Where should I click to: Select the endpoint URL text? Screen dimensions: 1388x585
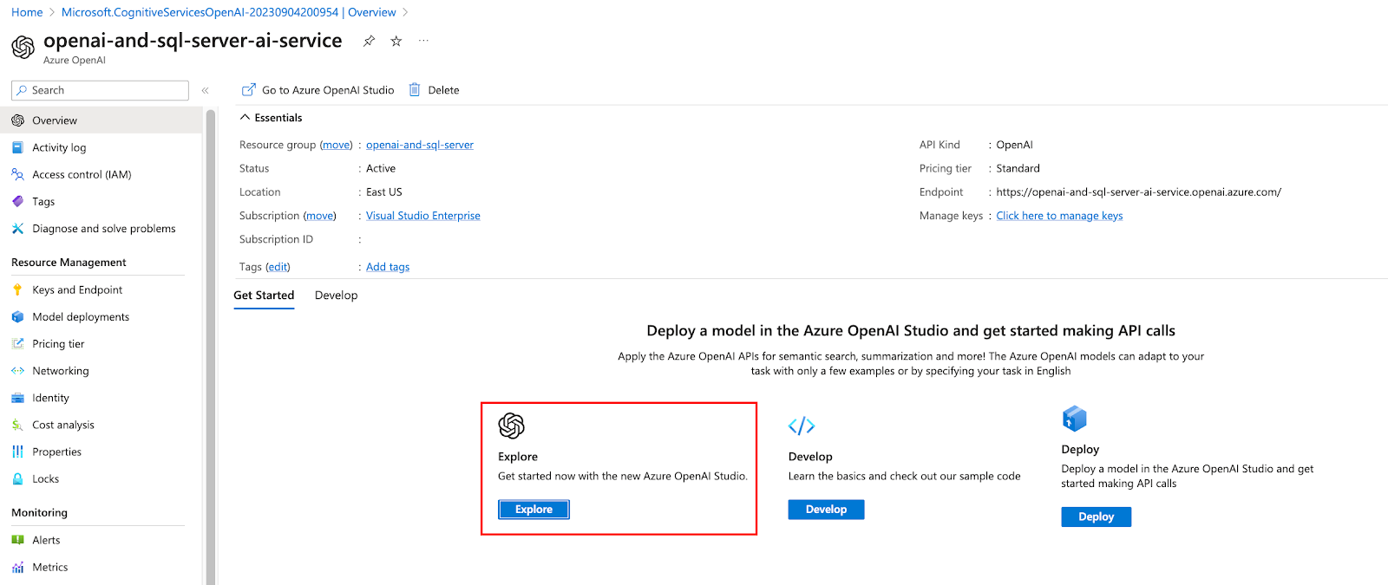(1138, 192)
